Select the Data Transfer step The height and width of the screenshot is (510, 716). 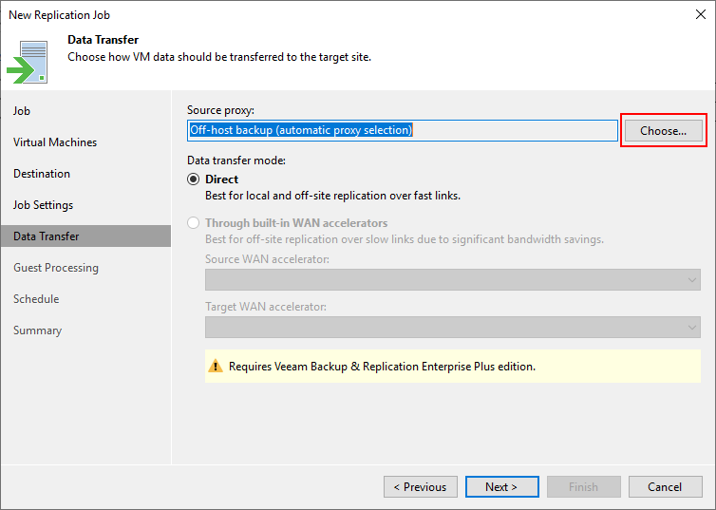tap(85, 236)
